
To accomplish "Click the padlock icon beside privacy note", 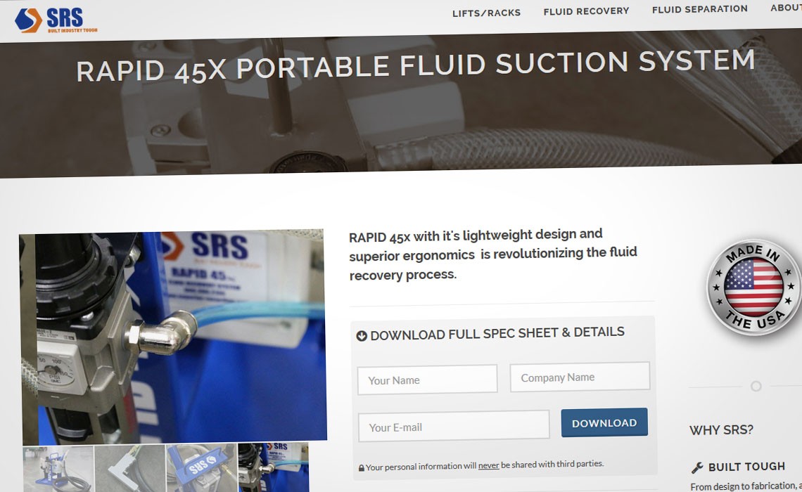I will tap(362, 468).
